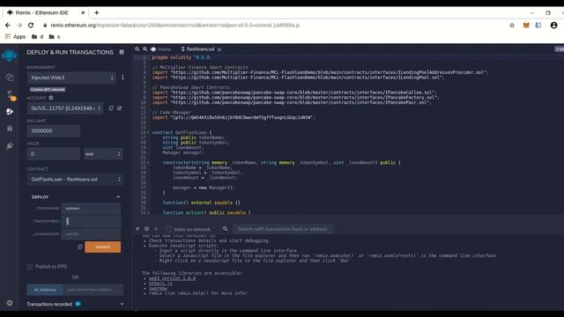Click the Value amount field
This screenshot has height=317, width=564.
coord(53,154)
